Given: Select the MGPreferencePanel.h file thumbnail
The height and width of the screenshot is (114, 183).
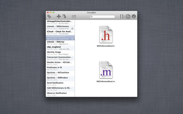Looking at the screenshot, I should coord(106,34).
